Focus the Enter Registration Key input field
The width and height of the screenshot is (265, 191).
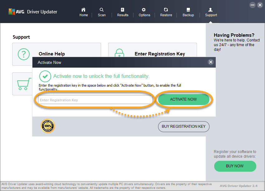pyautogui.click(x=95, y=100)
